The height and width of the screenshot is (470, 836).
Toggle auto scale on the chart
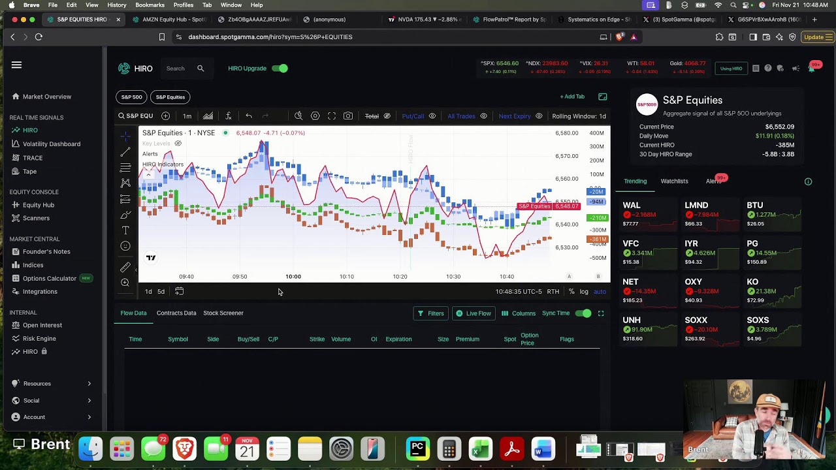(600, 292)
